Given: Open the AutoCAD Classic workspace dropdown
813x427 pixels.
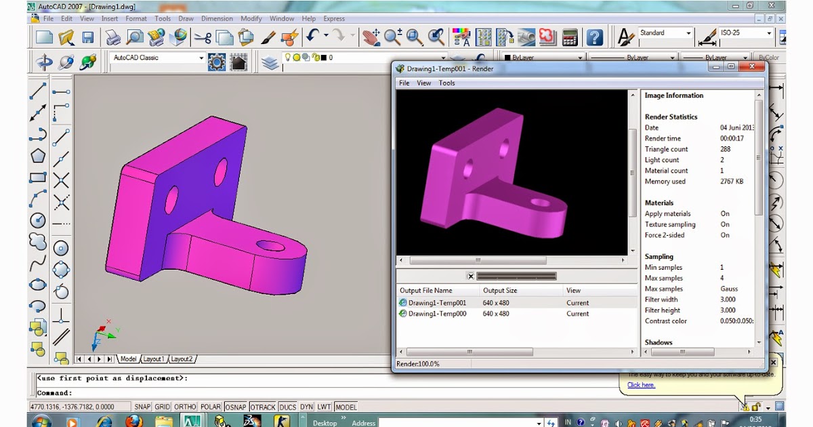Looking at the screenshot, I should click(x=201, y=58).
